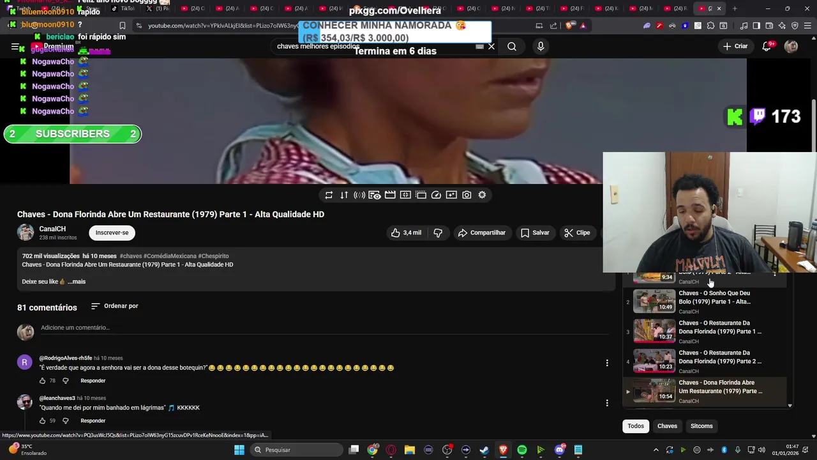Clear the search box with the X
Screen dimensions: 817x460
click(x=491, y=47)
